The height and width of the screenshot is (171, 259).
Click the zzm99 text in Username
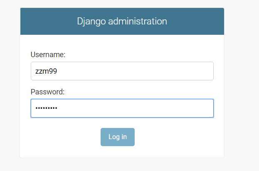tap(46, 71)
